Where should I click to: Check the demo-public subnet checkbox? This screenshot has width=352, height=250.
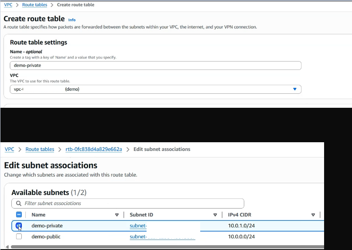tap(19, 236)
